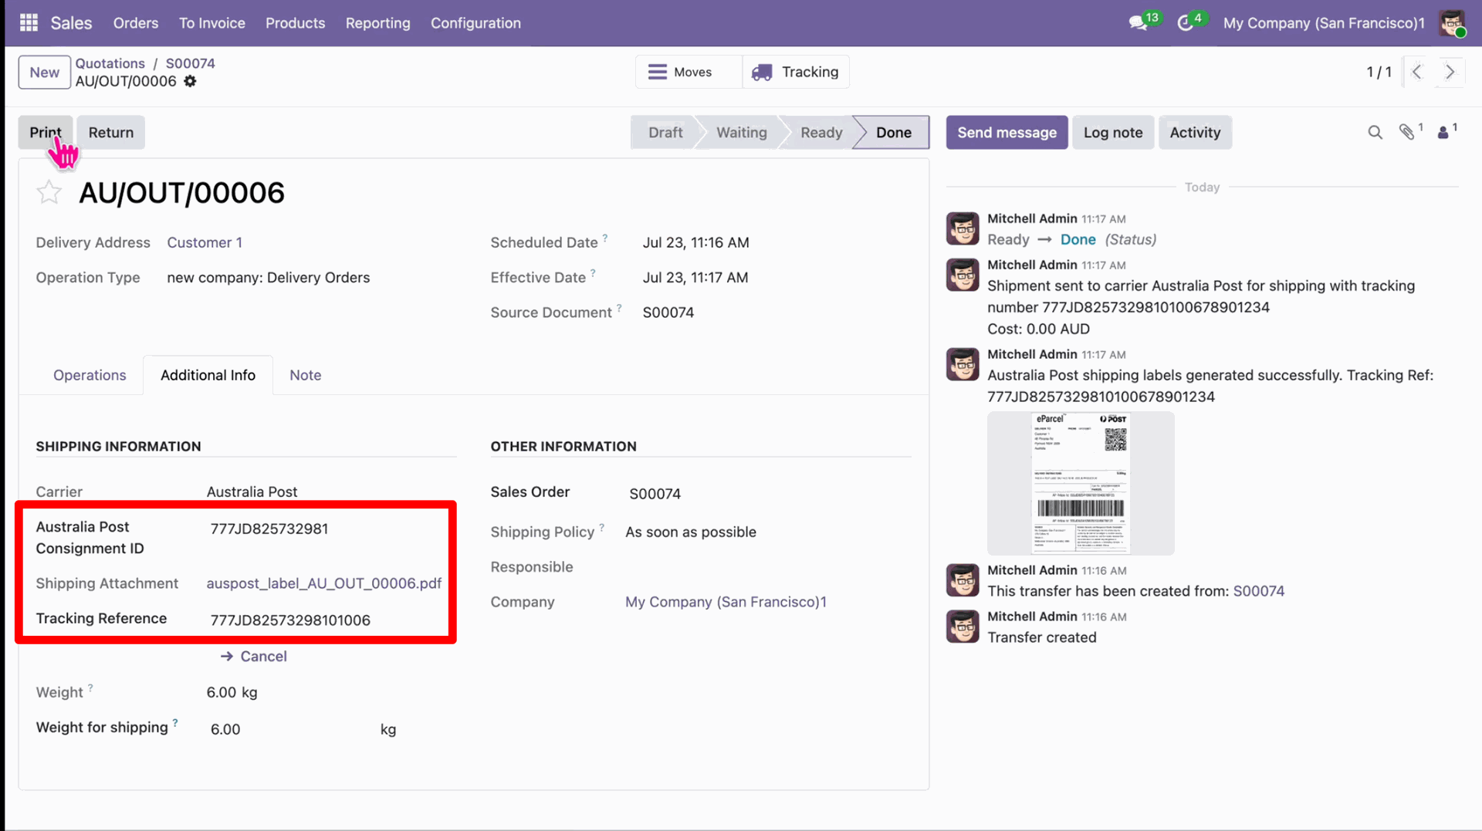Screen dimensions: 1482x831
Task: Search messages with the magnifier icon
Action: [x=1375, y=133]
